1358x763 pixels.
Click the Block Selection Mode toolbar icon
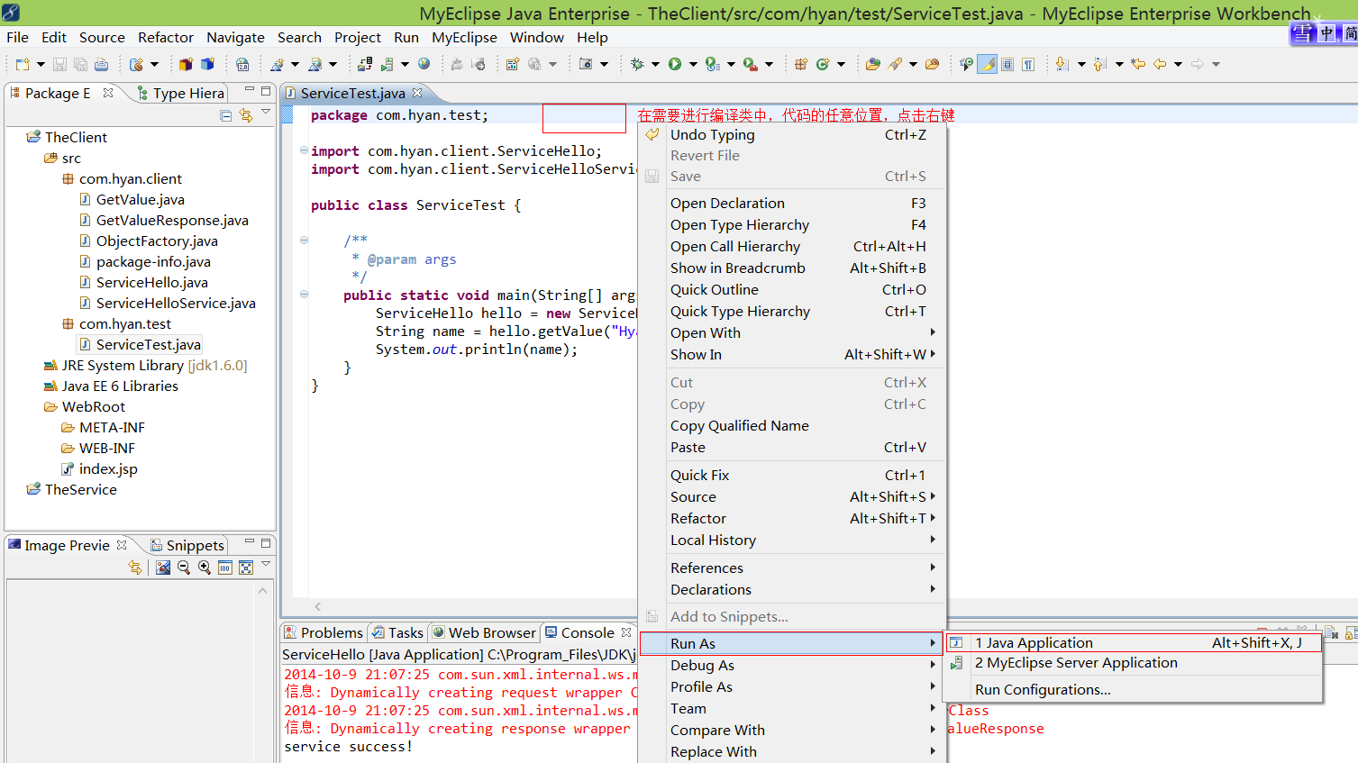[1007, 64]
